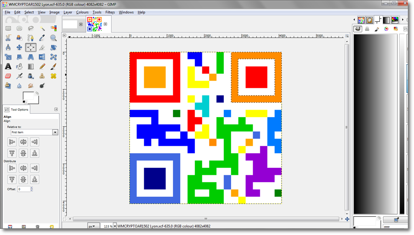Choose the Free Select lasso tool
The image size is (414, 235).
[31, 28]
